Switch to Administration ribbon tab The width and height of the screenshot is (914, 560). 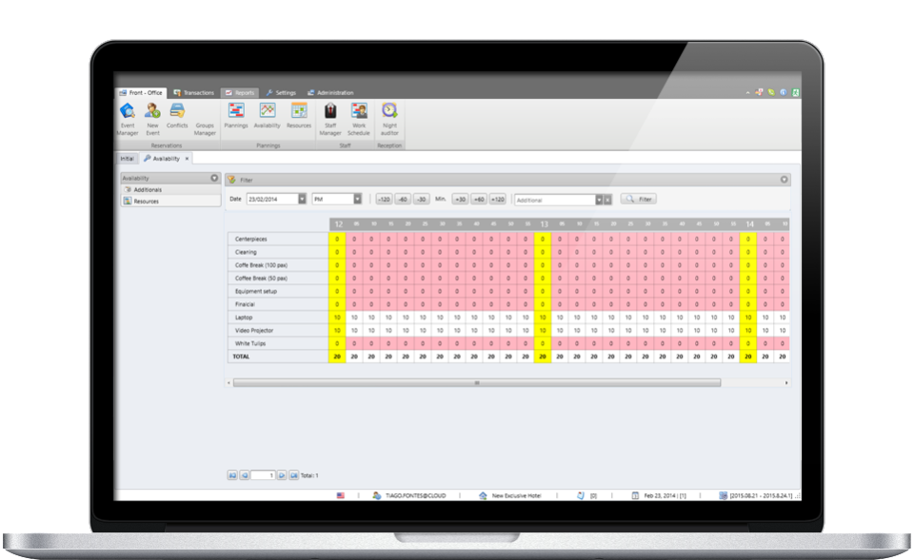(330, 92)
